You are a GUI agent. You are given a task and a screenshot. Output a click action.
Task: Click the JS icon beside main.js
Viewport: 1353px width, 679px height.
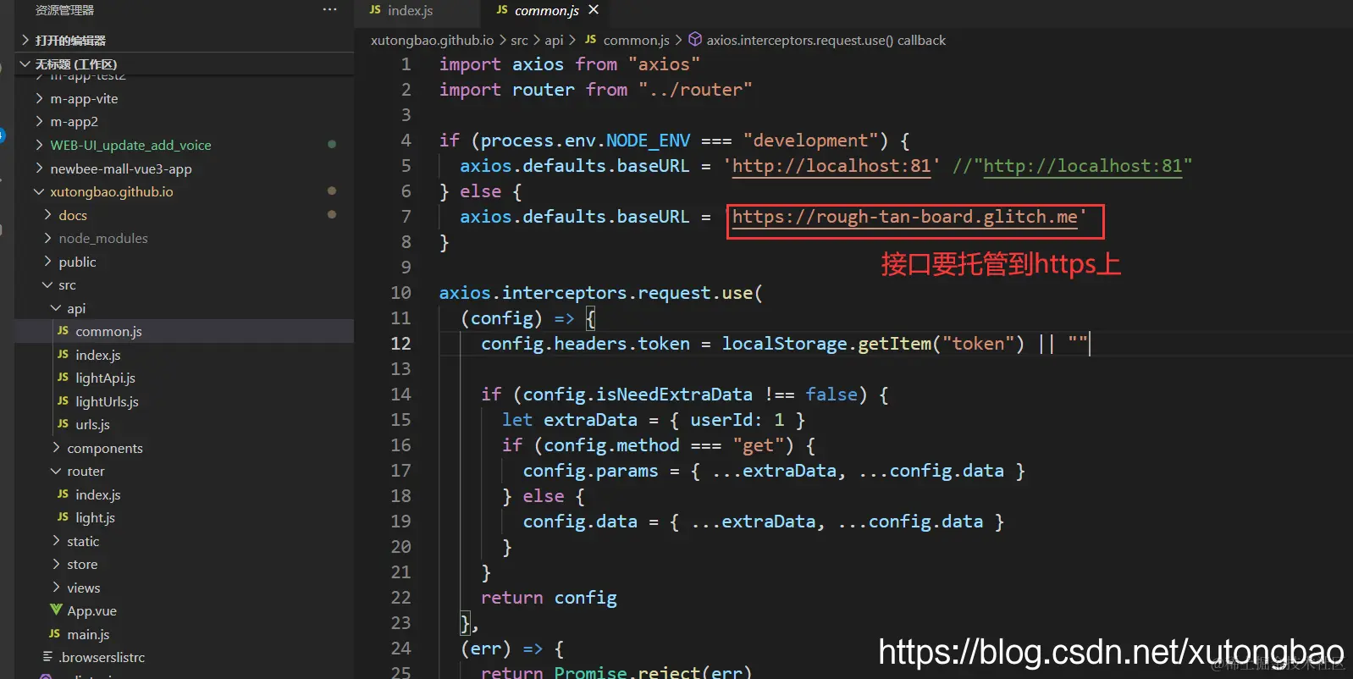(54, 634)
